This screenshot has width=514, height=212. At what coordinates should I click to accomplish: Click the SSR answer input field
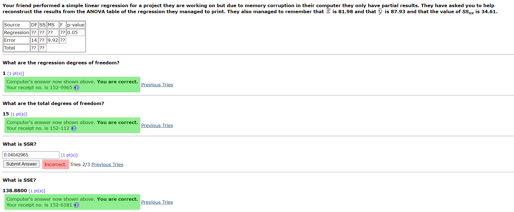[x=31, y=155]
